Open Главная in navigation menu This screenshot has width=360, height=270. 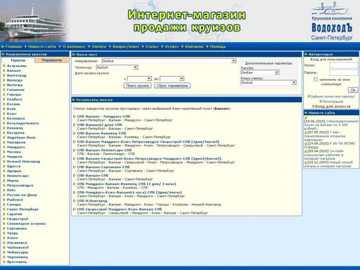(x=13, y=47)
